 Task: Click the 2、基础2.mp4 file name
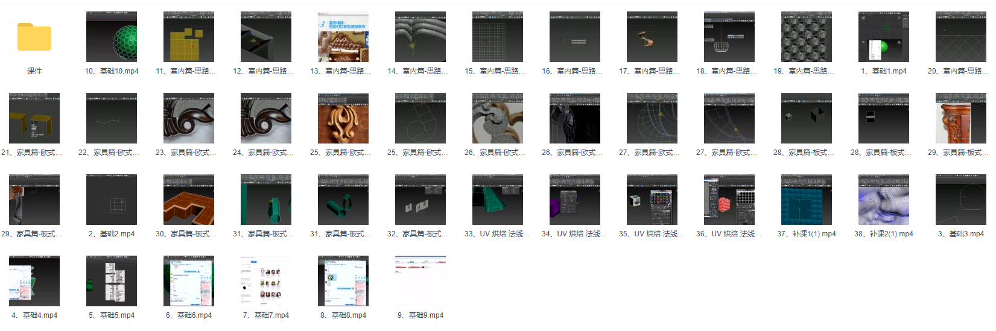pyautogui.click(x=112, y=234)
